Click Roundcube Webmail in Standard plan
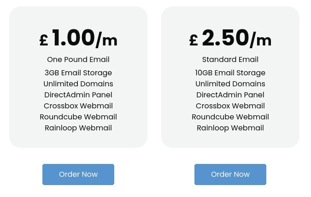The width and height of the screenshot is (311, 197). point(230,117)
